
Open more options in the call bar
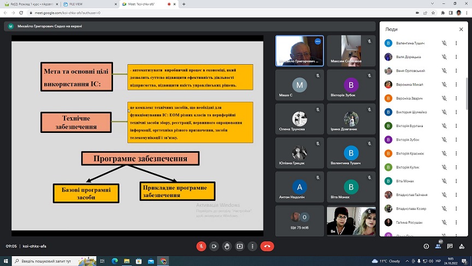tap(252, 246)
